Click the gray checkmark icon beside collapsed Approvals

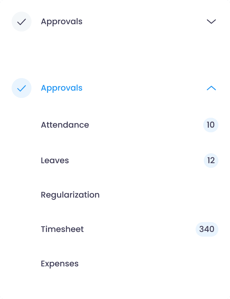[x=22, y=22]
